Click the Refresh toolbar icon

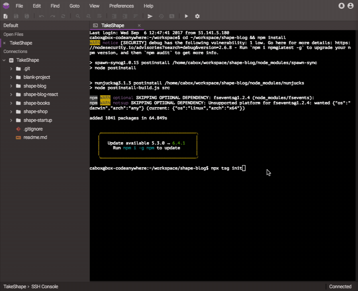pyautogui.click(x=63, y=16)
